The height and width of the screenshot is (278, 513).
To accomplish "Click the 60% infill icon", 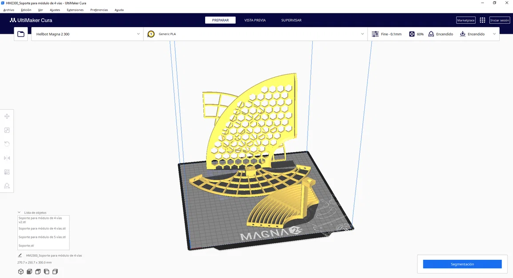I will tap(412, 34).
